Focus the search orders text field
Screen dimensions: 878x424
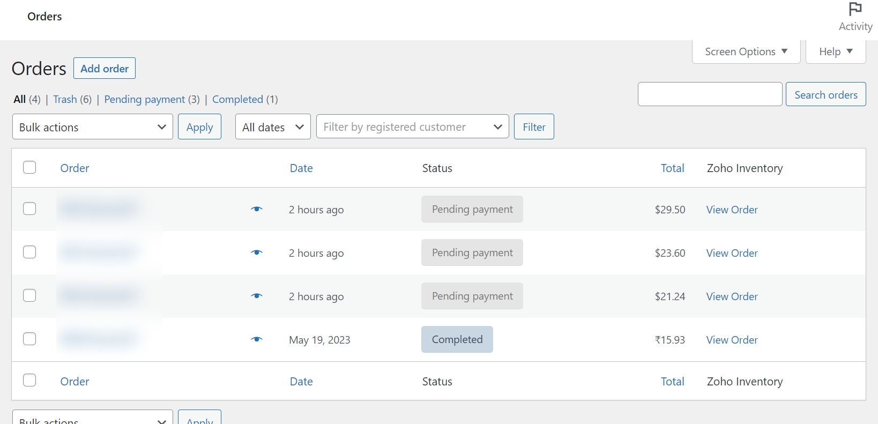pos(710,94)
